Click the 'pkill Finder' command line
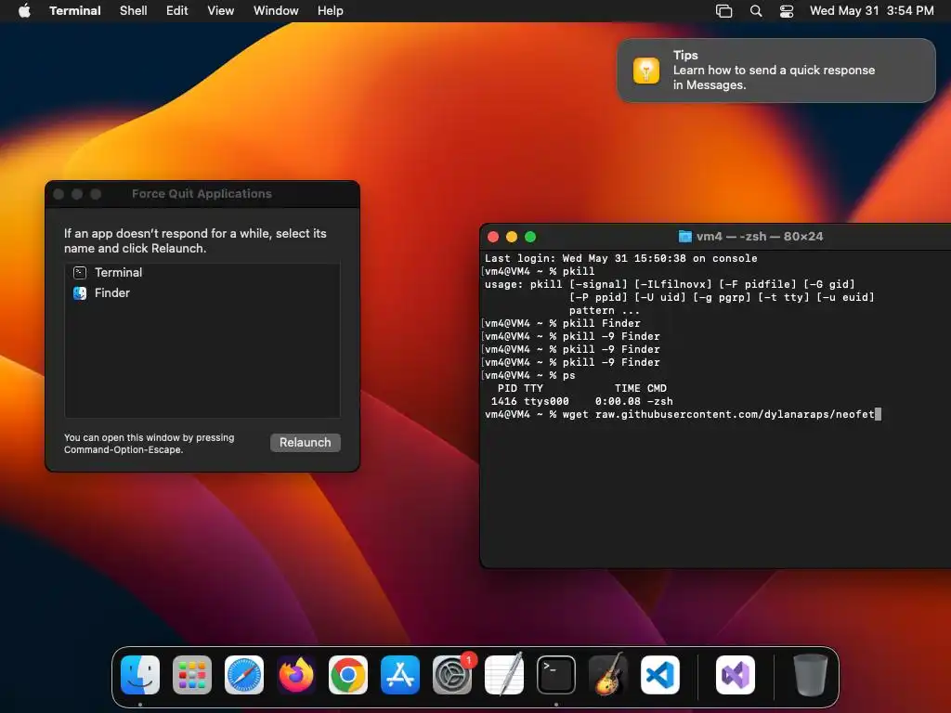Image resolution: width=951 pixels, height=713 pixels. click(562, 323)
